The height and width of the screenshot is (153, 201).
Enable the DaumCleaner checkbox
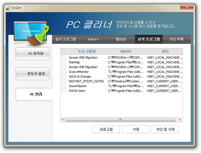point(64,86)
